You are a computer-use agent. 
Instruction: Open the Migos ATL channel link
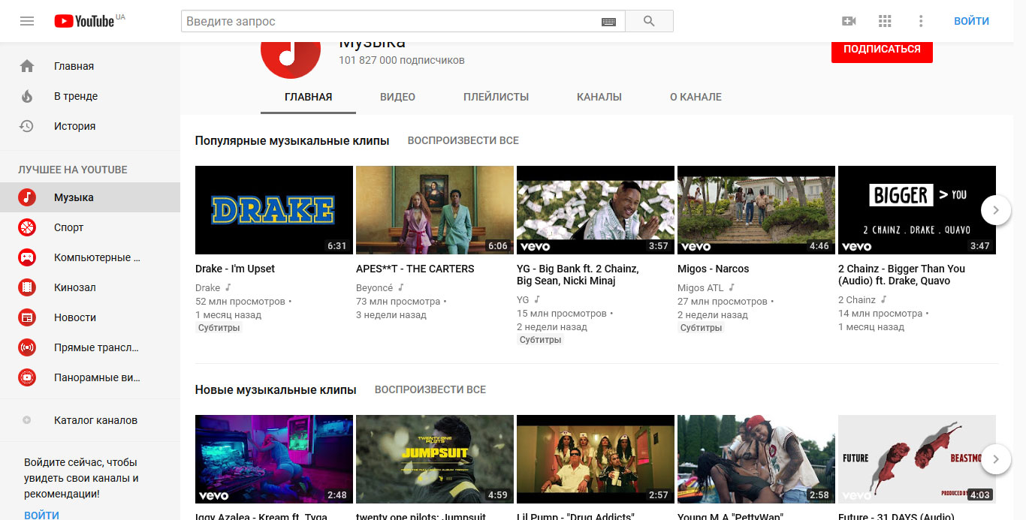[701, 287]
